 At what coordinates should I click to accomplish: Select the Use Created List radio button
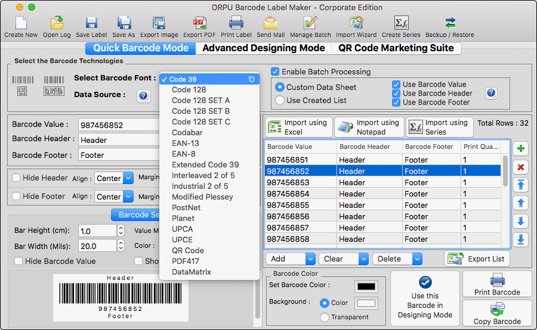280,100
